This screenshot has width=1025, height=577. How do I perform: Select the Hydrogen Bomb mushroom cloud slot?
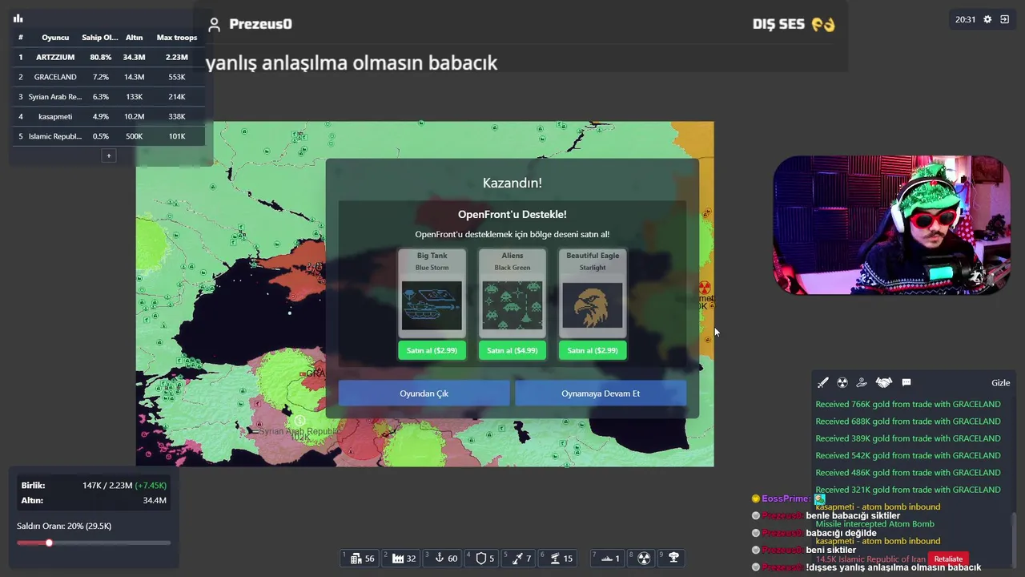click(x=671, y=558)
